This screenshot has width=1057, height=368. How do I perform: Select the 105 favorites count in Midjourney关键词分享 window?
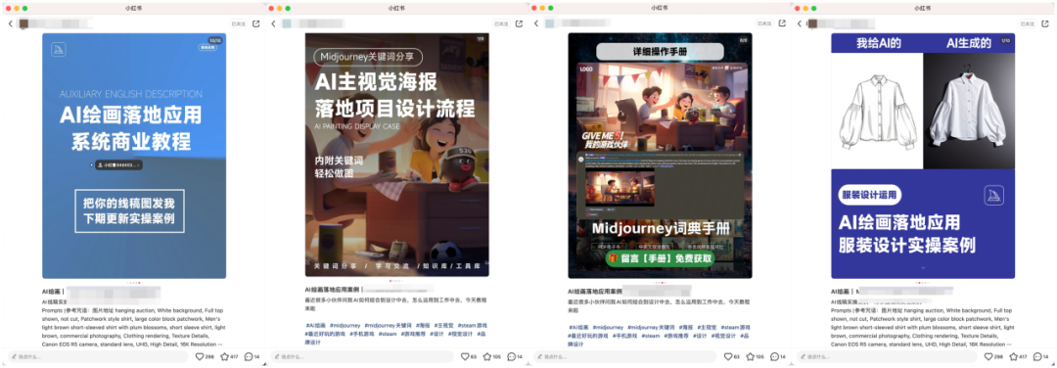(x=497, y=356)
